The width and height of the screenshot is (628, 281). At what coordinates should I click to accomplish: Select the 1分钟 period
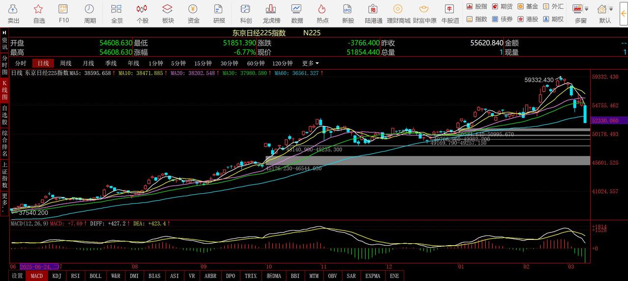(x=156, y=63)
